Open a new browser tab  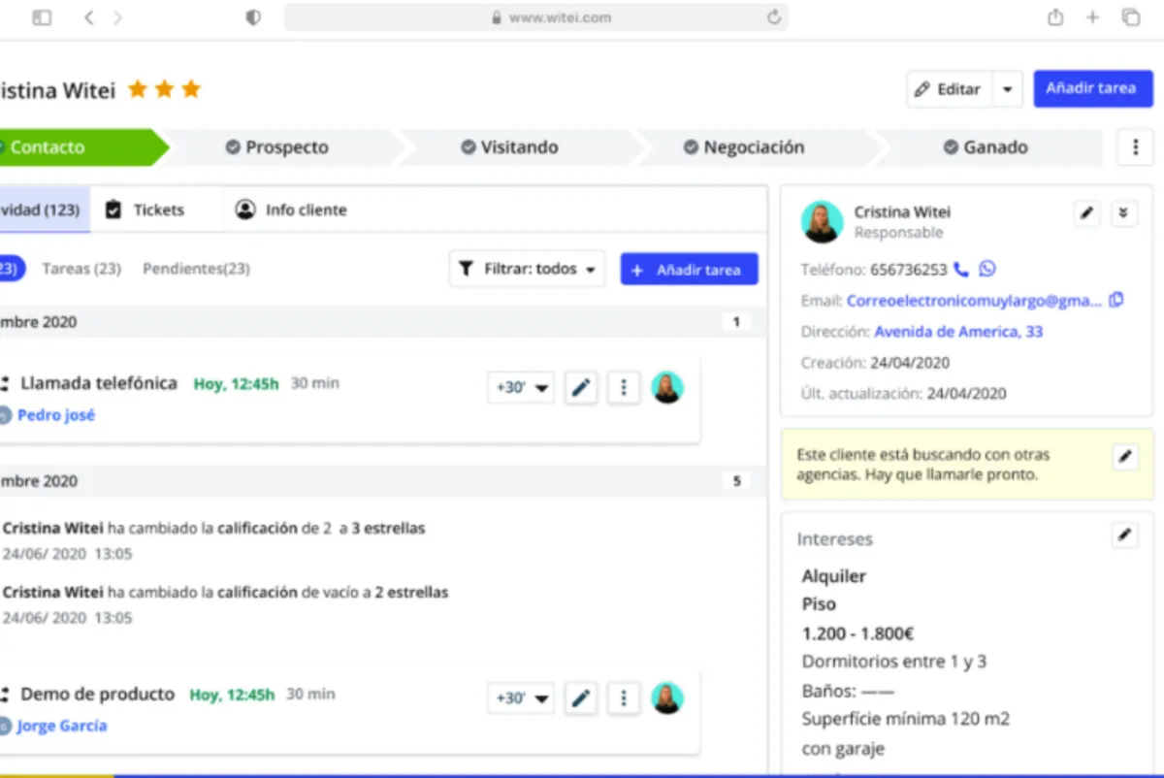click(1092, 17)
